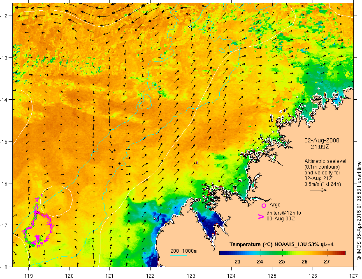
Task: Click the colorbar tick label 26
Action: tap(304, 262)
